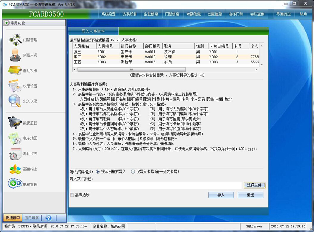The image size is (314, 232).
Task: Collapse the 常用功能 panel arrow
Action: click(7, 23)
